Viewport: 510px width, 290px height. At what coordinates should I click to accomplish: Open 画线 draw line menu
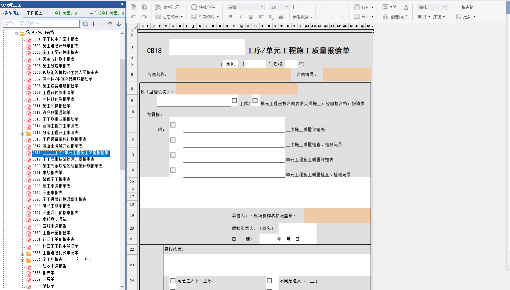(424, 17)
